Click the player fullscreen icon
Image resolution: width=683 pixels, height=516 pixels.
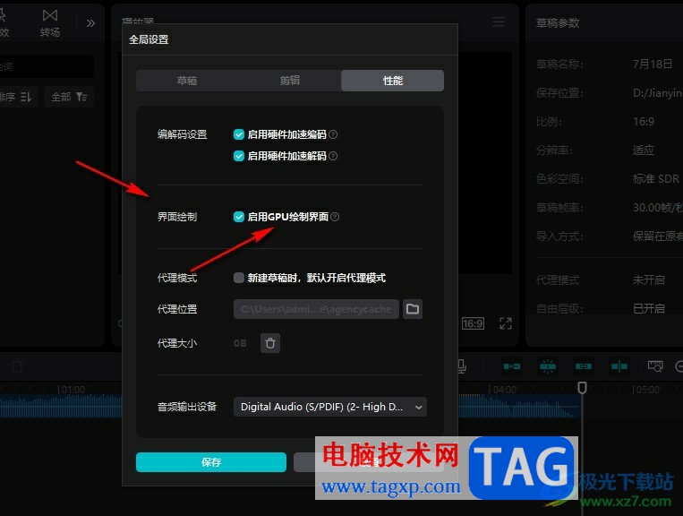click(505, 323)
